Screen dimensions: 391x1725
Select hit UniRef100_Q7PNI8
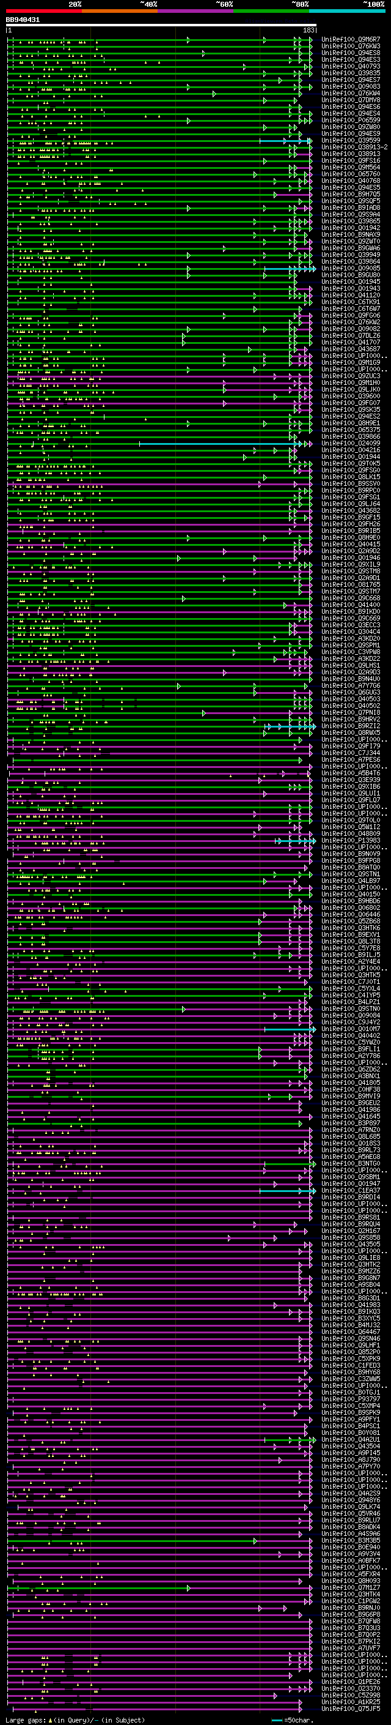351,712
